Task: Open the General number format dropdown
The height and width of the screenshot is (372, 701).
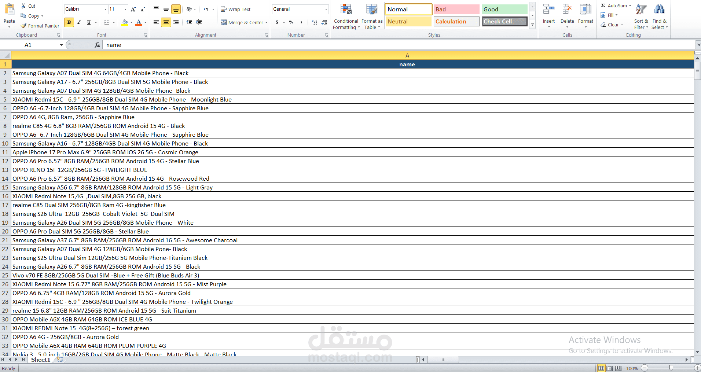Action: pyautogui.click(x=326, y=9)
